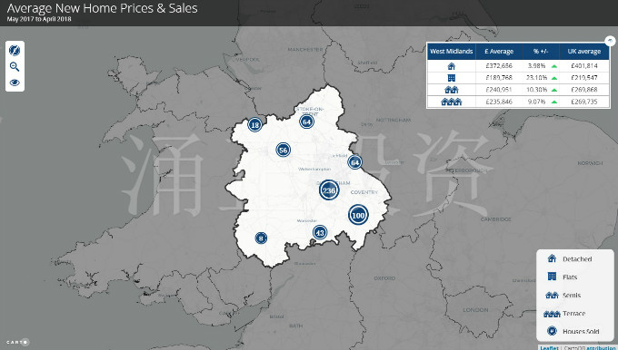Click the 236 houses sold marker
This screenshot has width=618, height=350.
pos(329,190)
